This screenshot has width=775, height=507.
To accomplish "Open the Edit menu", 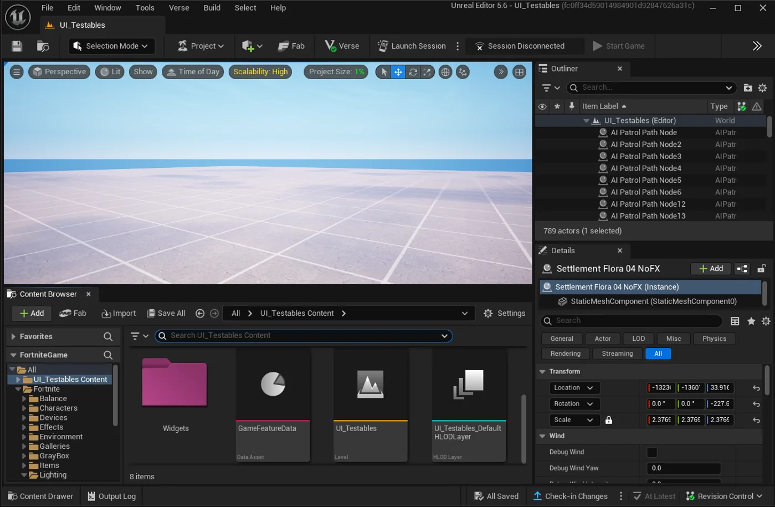I will click(74, 8).
